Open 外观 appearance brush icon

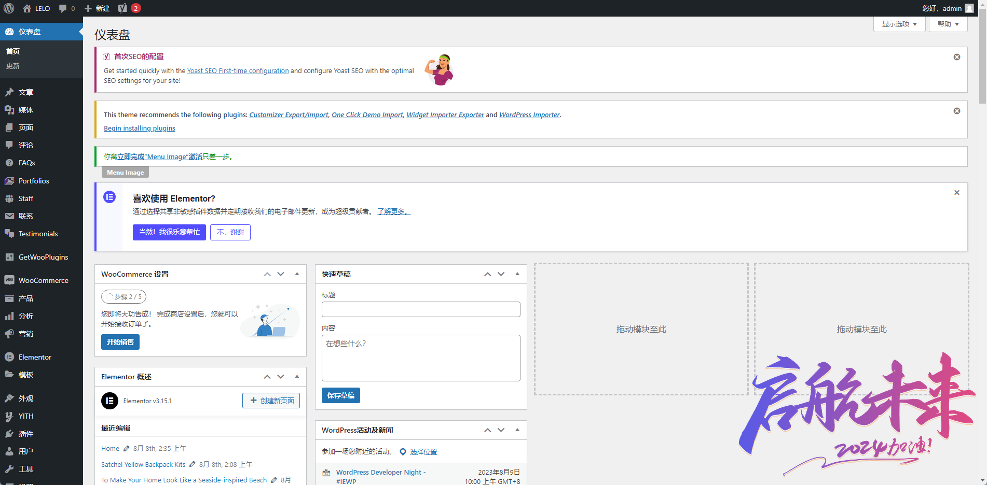(9, 398)
